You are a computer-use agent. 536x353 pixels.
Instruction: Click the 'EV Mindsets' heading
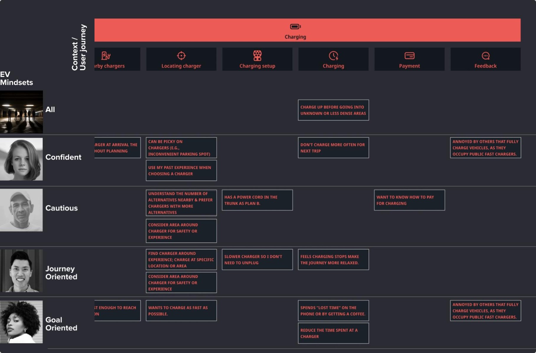point(16,78)
